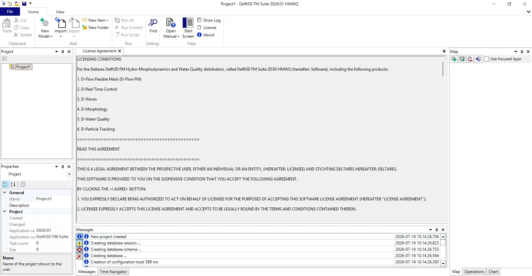532x276 pixels.
Task: Close the Properties panel
Action: pyautogui.click(x=69, y=166)
